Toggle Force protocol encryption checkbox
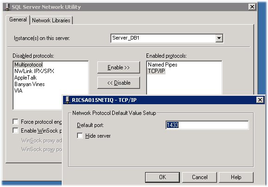The height and width of the screenshot is (187, 268). point(16,122)
